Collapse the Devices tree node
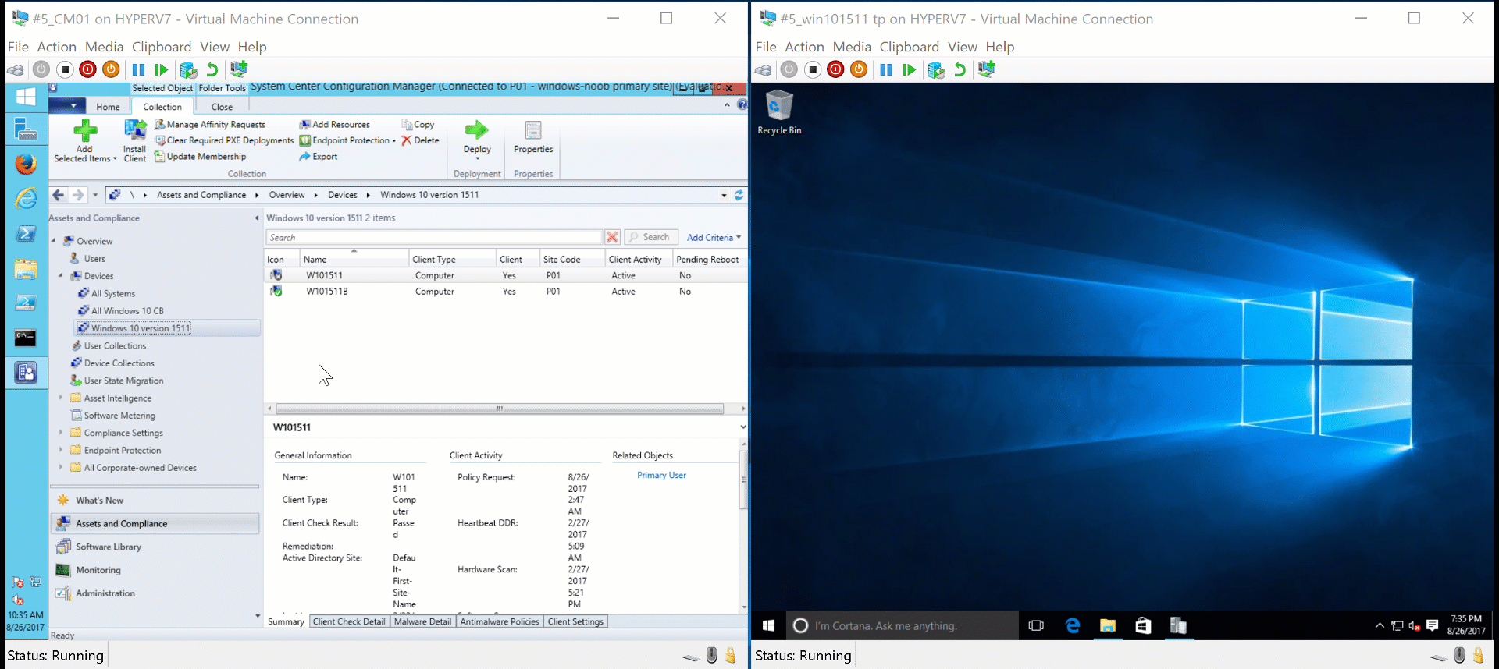The width and height of the screenshot is (1499, 669). [x=61, y=275]
